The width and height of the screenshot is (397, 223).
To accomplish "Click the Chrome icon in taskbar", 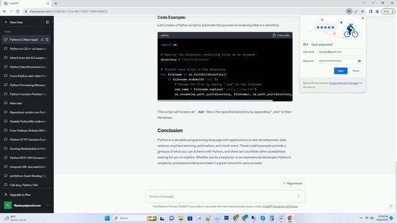I will point(290,218).
